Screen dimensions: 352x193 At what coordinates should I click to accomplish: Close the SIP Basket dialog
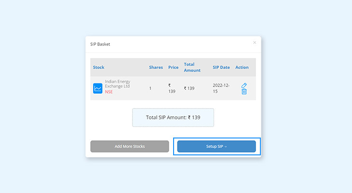pyautogui.click(x=255, y=42)
